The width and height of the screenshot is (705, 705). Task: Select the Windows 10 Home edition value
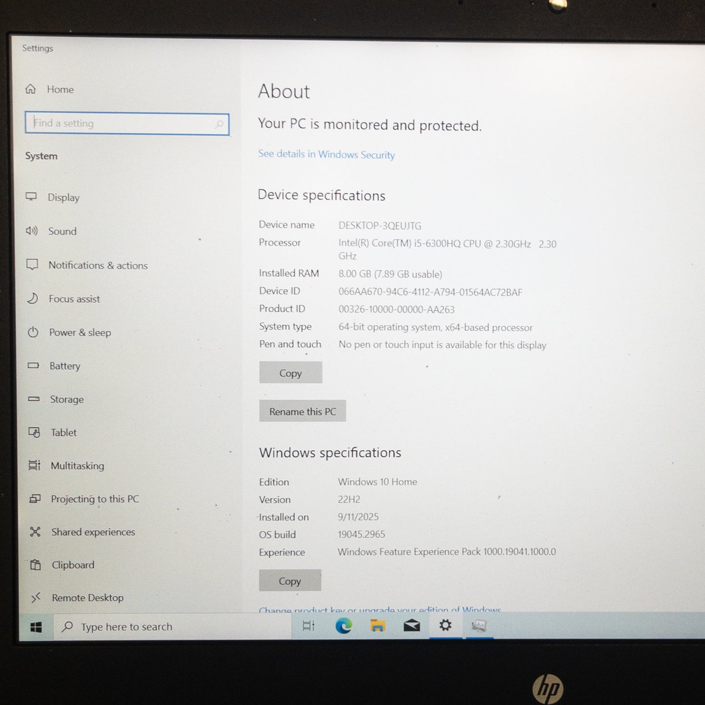click(x=378, y=482)
